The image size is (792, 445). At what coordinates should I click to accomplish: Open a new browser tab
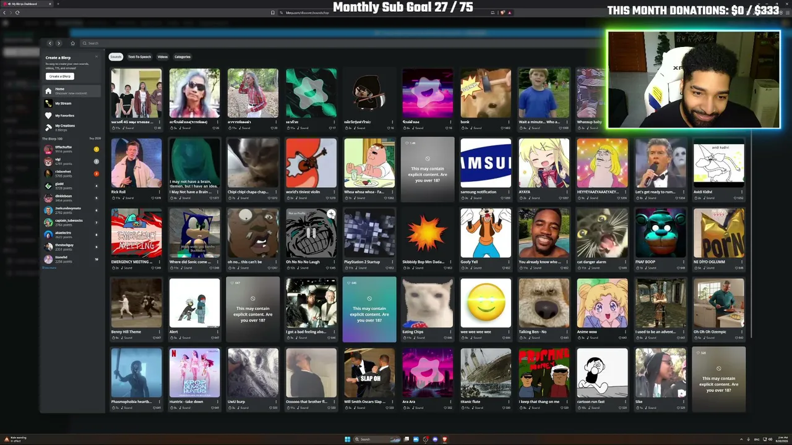click(x=58, y=4)
